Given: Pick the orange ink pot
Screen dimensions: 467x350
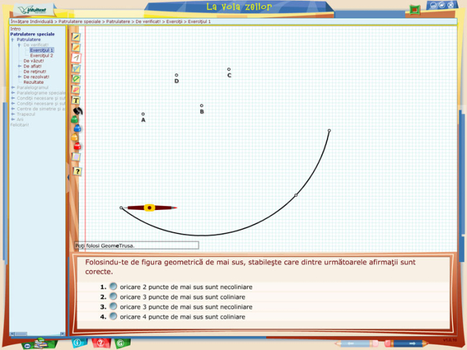Looking at the screenshot, I should (x=75, y=137).
